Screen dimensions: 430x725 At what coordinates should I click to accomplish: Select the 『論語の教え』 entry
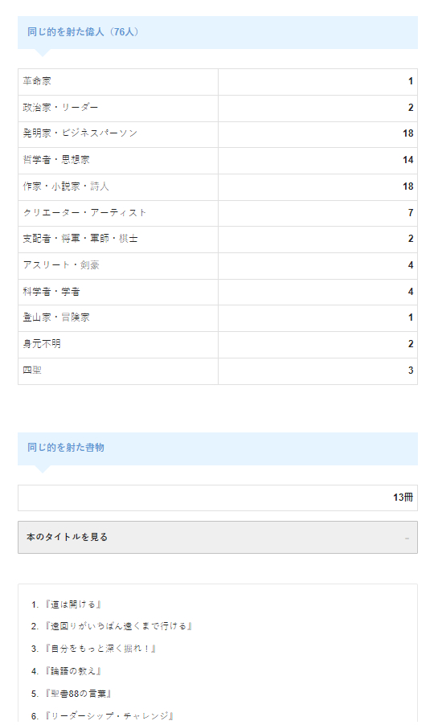[x=72, y=671]
